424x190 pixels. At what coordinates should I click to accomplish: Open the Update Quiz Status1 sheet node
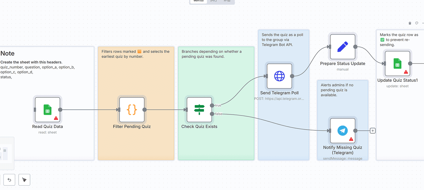pos(397,64)
